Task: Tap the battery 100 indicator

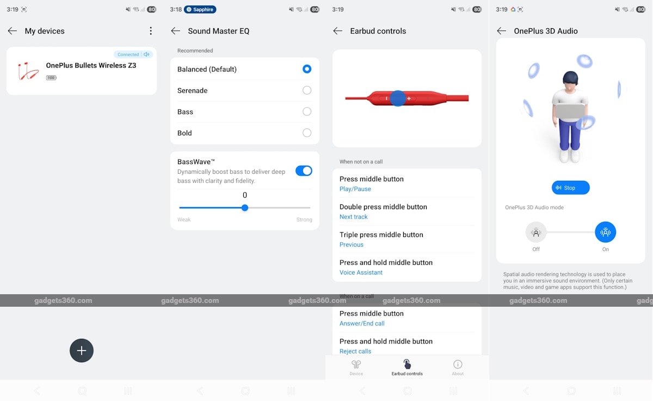Action: click(51, 78)
